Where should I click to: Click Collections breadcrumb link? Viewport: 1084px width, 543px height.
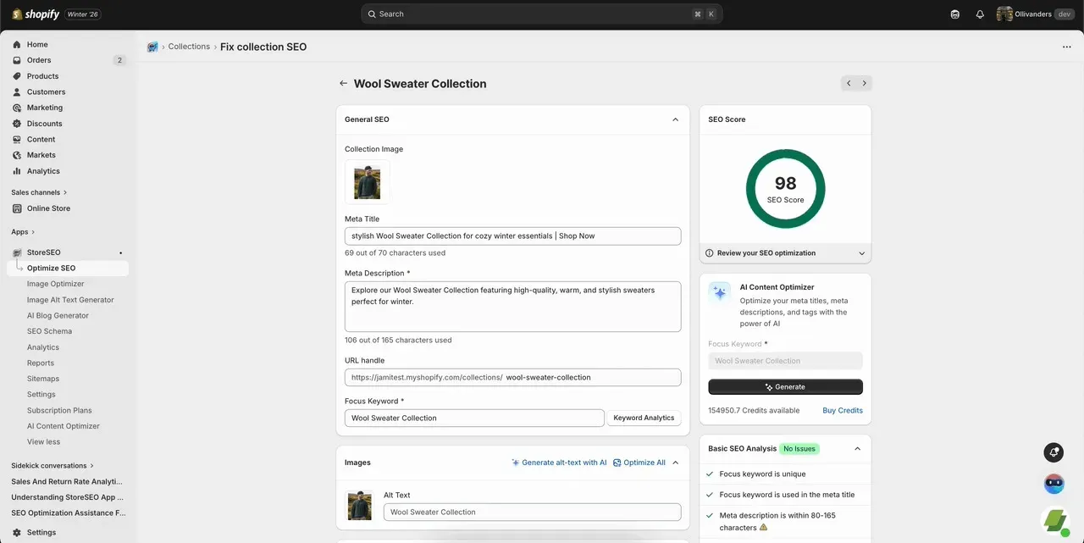point(189,47)
